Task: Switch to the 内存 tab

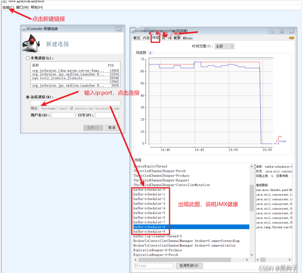Action: [x=146, y=38]
